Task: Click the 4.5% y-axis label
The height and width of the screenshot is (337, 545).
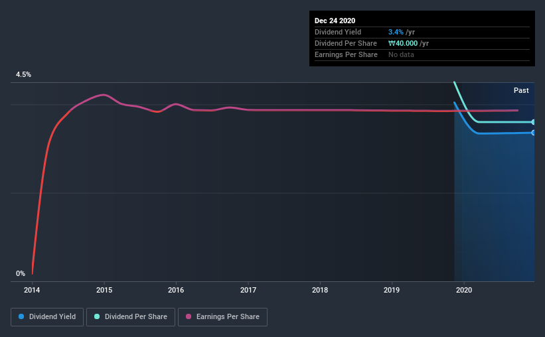Action: tap(23, 75)
